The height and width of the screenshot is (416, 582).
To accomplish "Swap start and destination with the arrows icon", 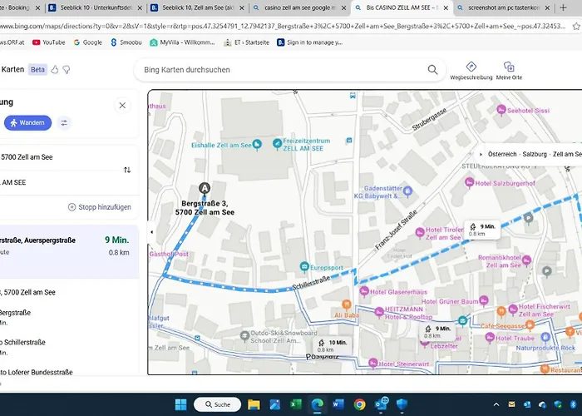I will (127, 170).
